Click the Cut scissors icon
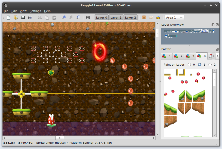Viewport: 222px width, 149px height. (40, 18)
